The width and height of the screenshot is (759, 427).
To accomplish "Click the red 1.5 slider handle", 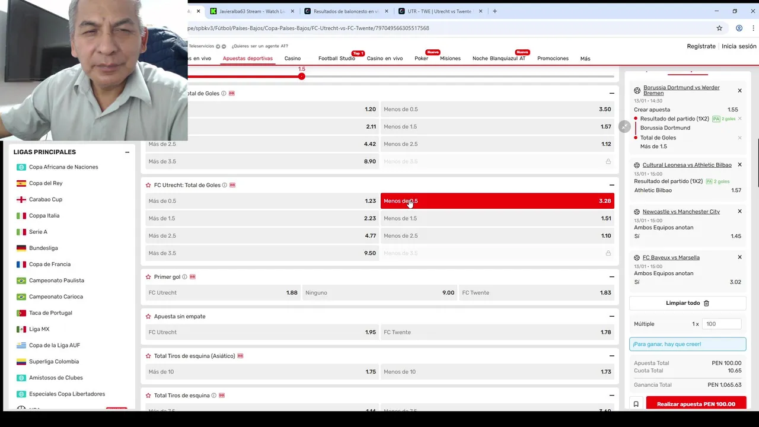I will click(x=302, y=76).
